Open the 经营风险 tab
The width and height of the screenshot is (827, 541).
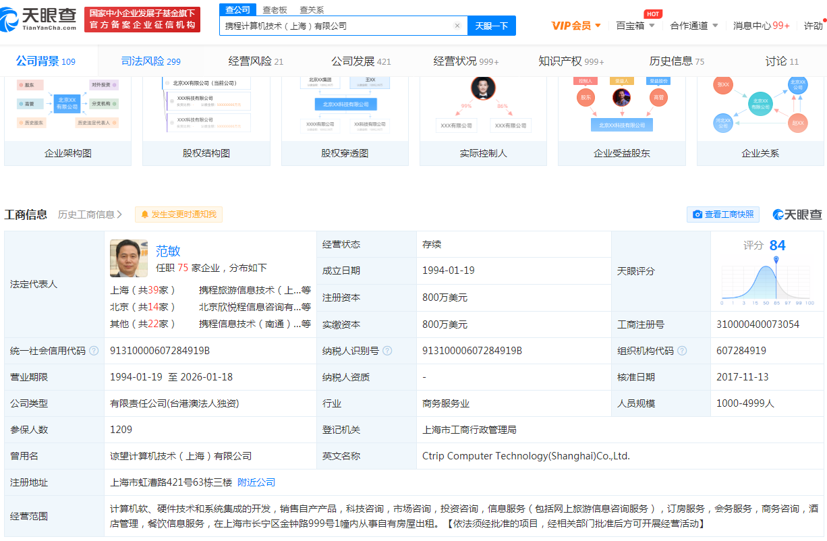tap(256, 61)
